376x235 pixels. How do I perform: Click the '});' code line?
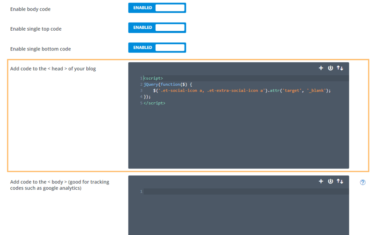pos(147,97)
